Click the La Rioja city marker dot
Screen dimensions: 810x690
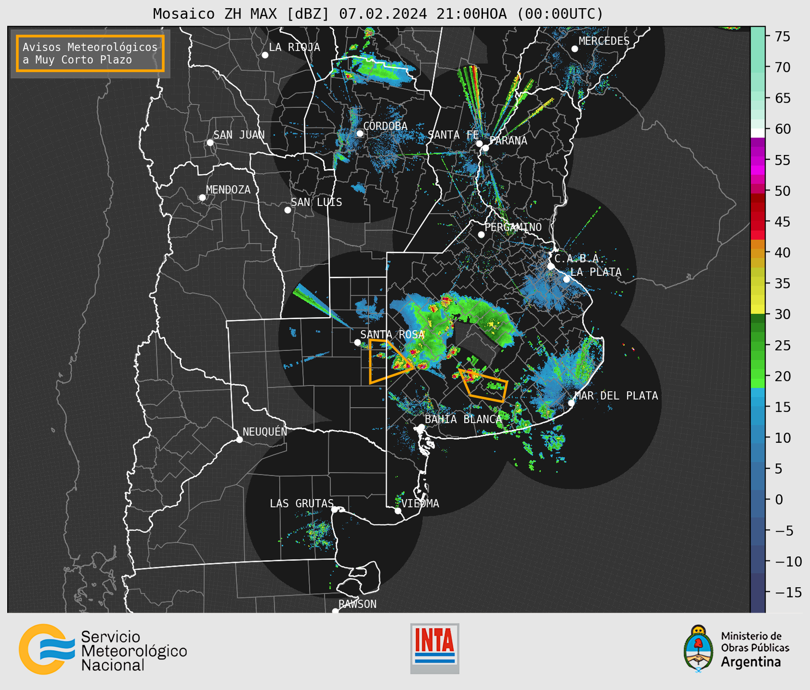[x=265, y=55]
